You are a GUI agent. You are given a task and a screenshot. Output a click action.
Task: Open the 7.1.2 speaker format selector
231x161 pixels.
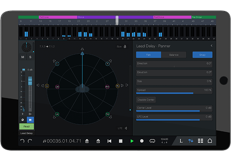(47, 47)
